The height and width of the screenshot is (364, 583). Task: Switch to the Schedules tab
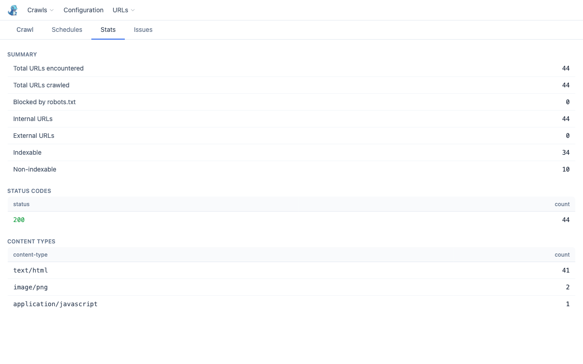(x=67, y=30)
